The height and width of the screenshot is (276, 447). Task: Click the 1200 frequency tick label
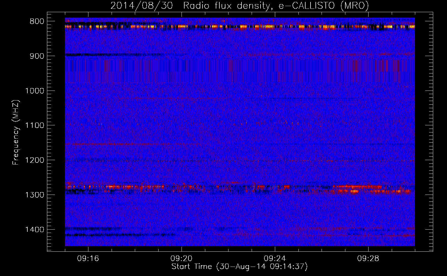tap(35, 160)
